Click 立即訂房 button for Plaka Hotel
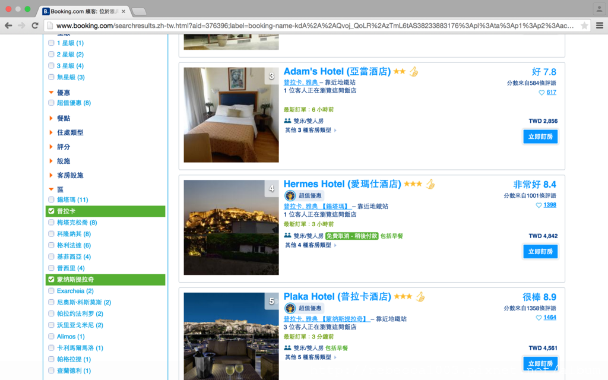 point(540,364)
